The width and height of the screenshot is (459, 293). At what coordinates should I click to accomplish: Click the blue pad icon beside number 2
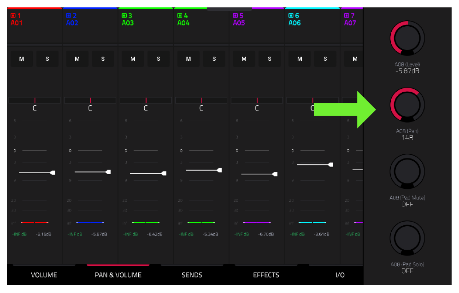[69, 16]
